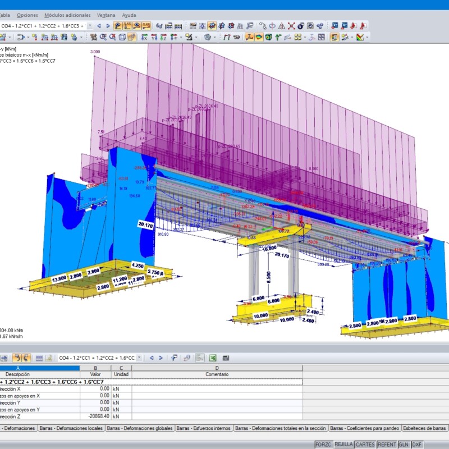Toggle red x.xx values on surfaces button
The image size is (449, 449).
(x=146, y=26)
